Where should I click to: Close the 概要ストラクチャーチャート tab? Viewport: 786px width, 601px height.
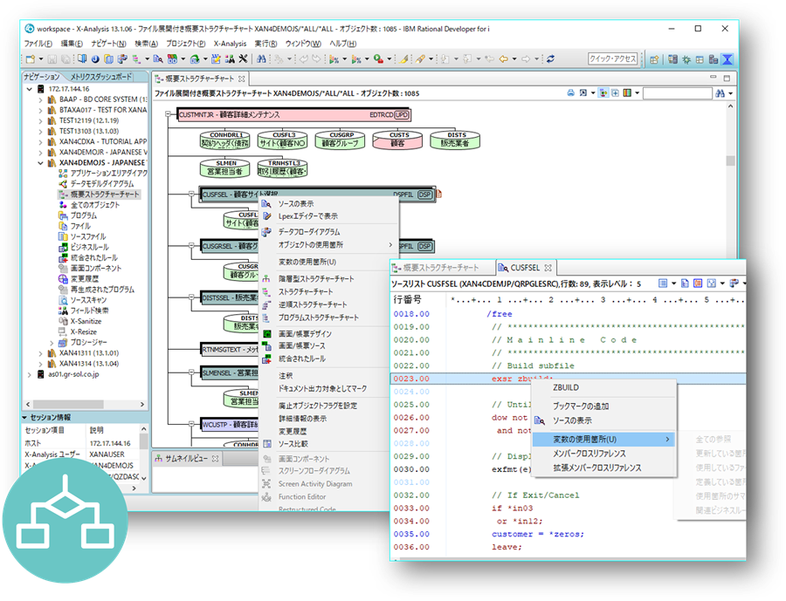pos(242,79)
